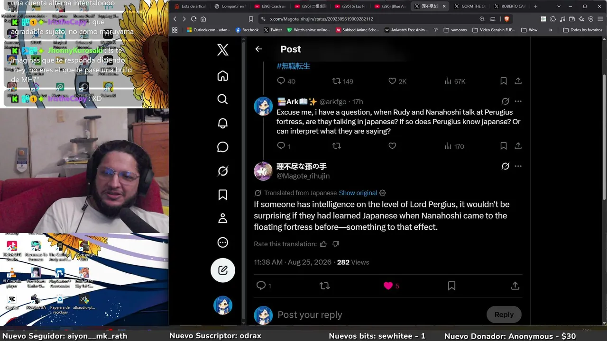Open @Magote_rihujin profile handle
This screenshot has width=607, height=341.
(x=303, y=176)
